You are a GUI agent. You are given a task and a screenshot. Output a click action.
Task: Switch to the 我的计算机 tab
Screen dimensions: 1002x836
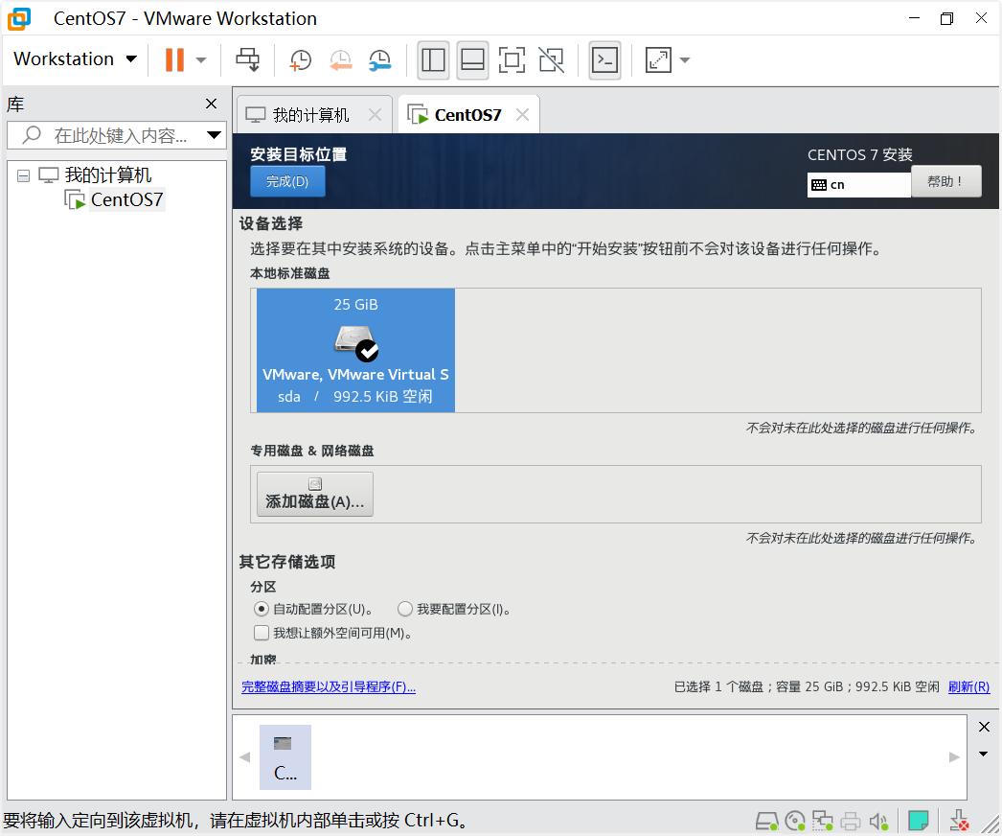310,115
